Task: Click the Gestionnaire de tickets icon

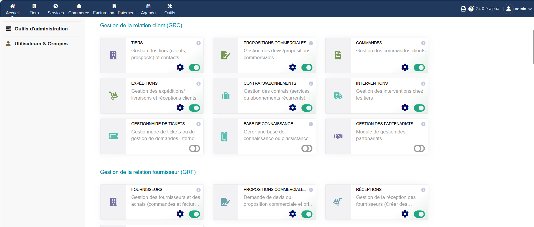Action: click(x=113, y=136)
